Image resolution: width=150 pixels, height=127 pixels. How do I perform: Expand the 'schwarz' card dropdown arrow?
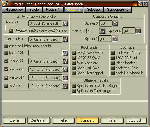(x=65, y=86)
